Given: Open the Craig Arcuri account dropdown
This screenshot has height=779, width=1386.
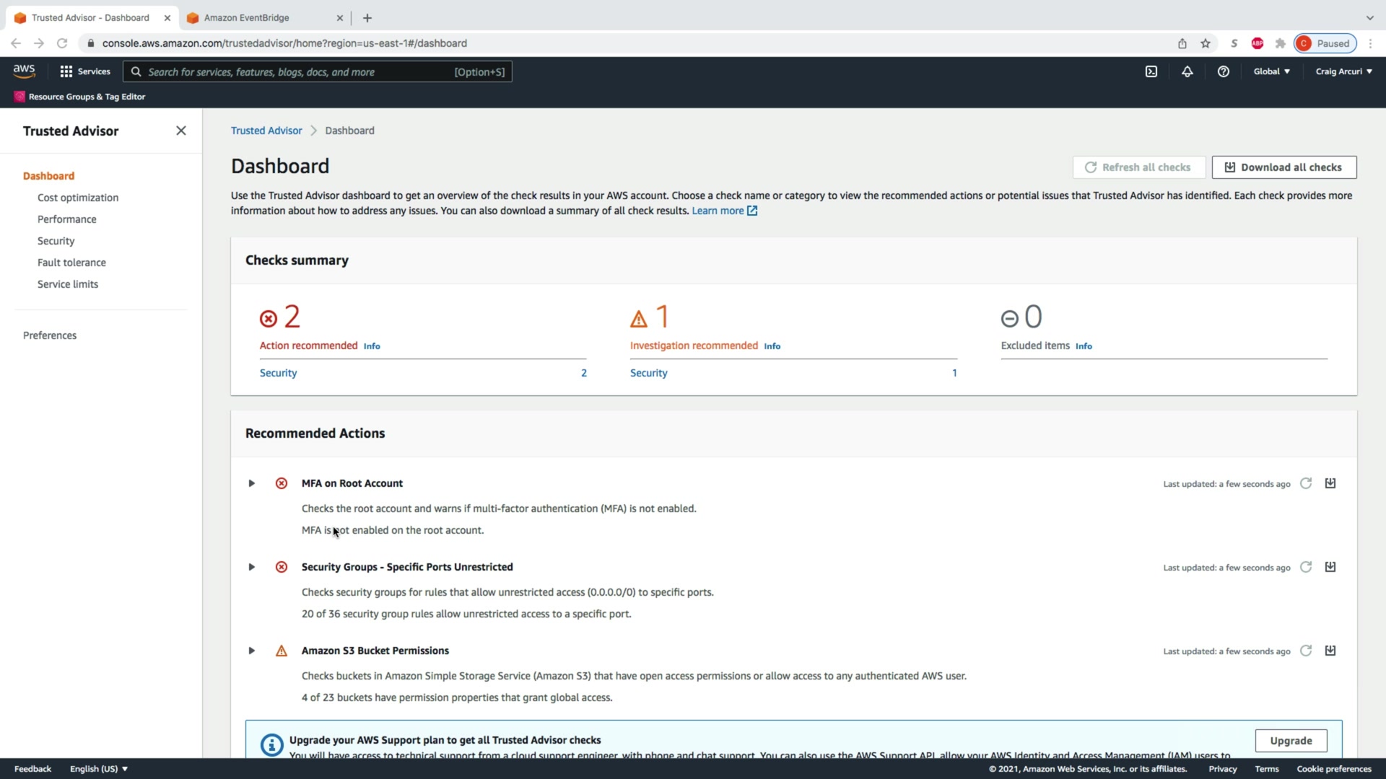Looking at the screenshot, I should 1343,71.
